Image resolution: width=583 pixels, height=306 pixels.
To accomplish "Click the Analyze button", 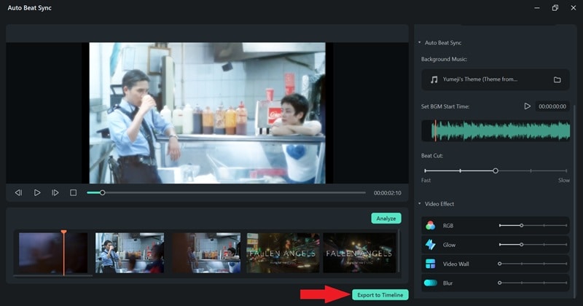I will click(x=386, y=219).
